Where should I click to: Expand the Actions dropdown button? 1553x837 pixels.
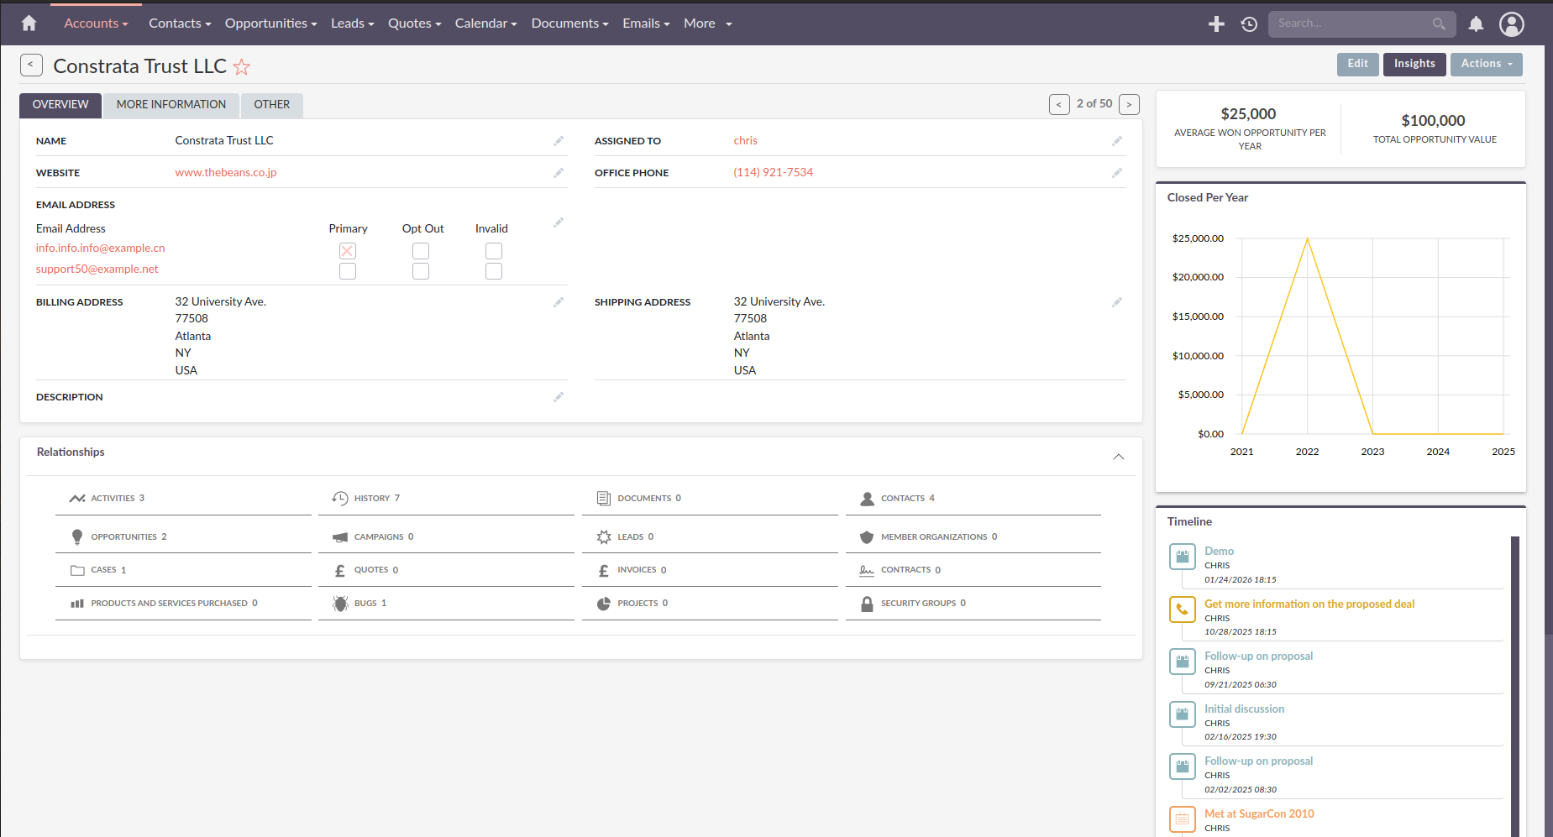click(1486, 64)
